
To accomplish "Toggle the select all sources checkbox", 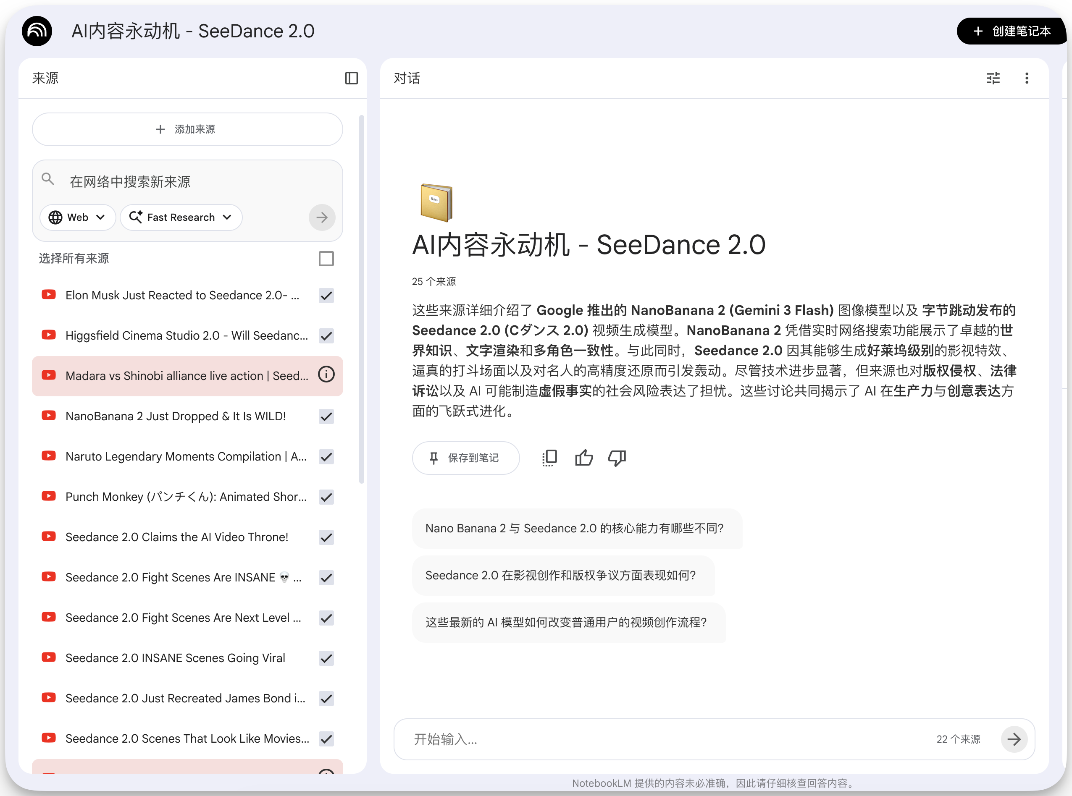I will [x=326, y=259].
